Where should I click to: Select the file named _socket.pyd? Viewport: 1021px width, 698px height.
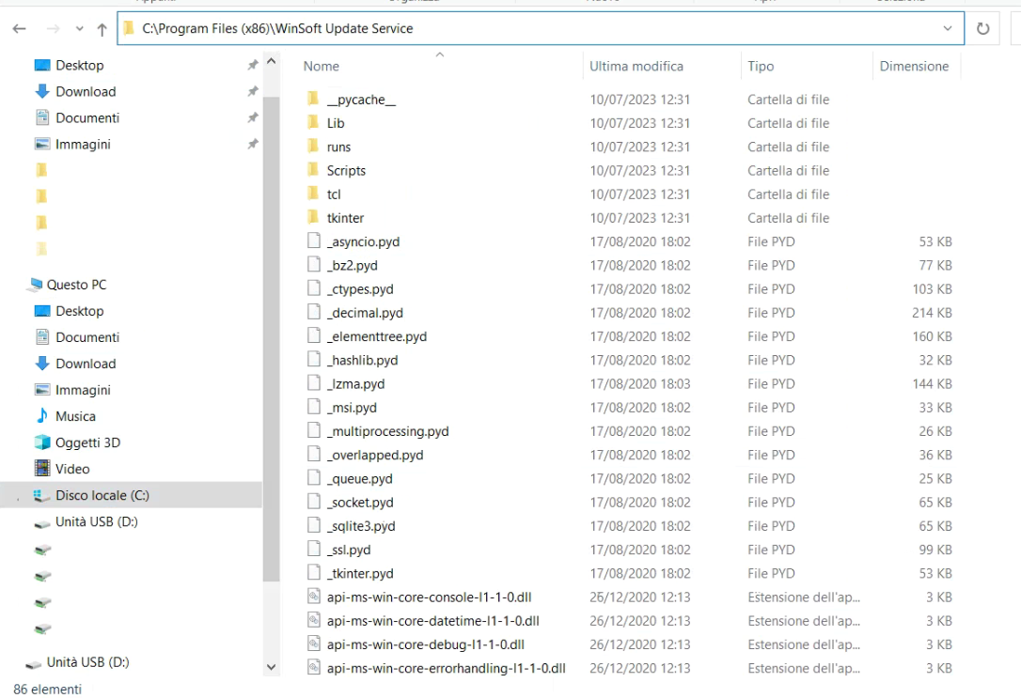click(x=360, y=503)
